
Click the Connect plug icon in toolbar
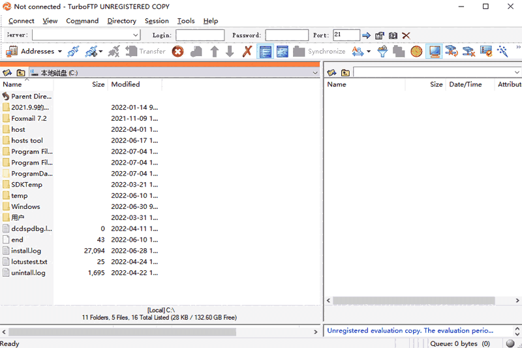coord(73,51)
